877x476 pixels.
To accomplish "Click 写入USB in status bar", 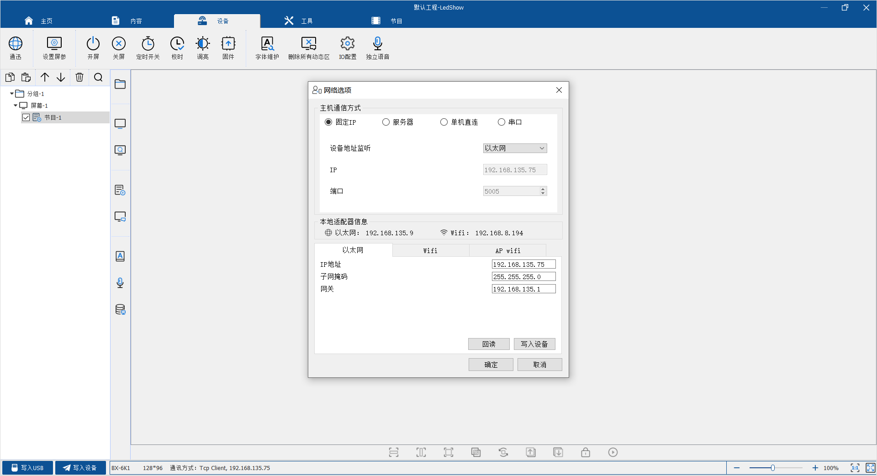I will (x=28, y=468).
